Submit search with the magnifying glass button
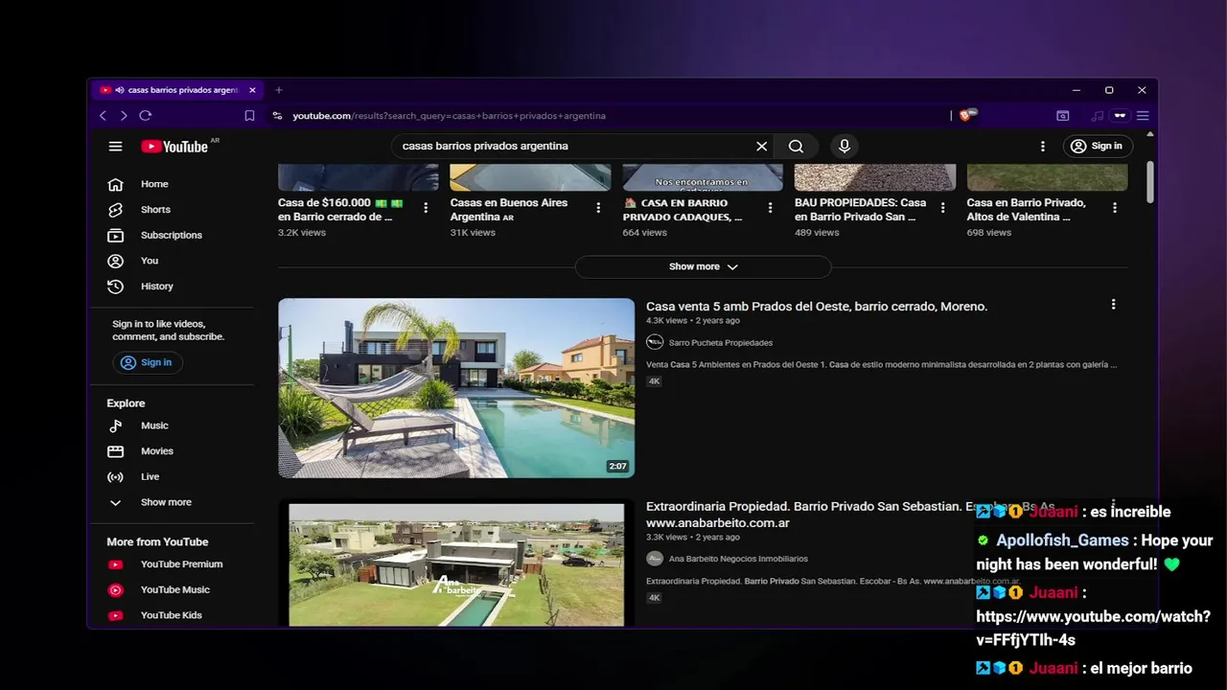Viewport: 1227px width, 690px height. click(x=796, y=147)
